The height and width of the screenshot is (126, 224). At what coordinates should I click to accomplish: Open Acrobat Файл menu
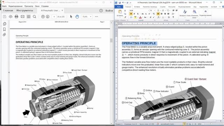(4, 6)
